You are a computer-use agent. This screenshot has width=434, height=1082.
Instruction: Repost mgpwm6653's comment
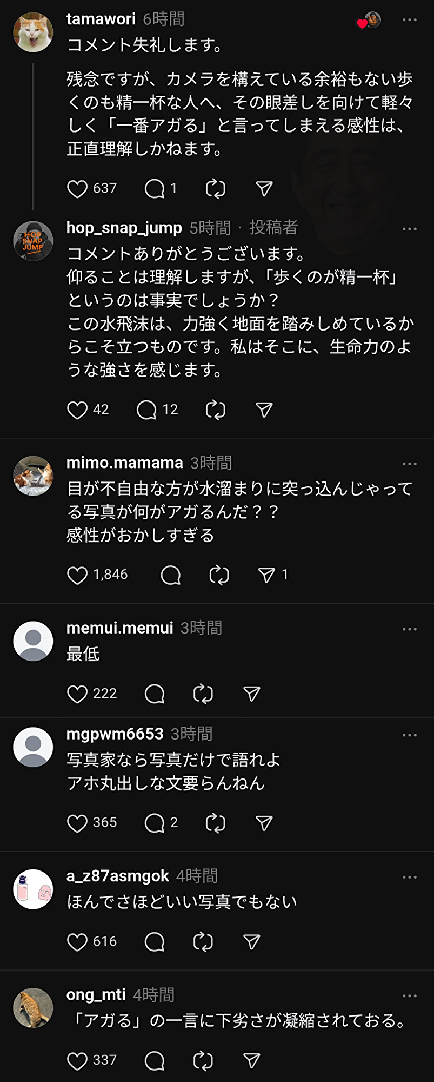[x=215, y=823]
